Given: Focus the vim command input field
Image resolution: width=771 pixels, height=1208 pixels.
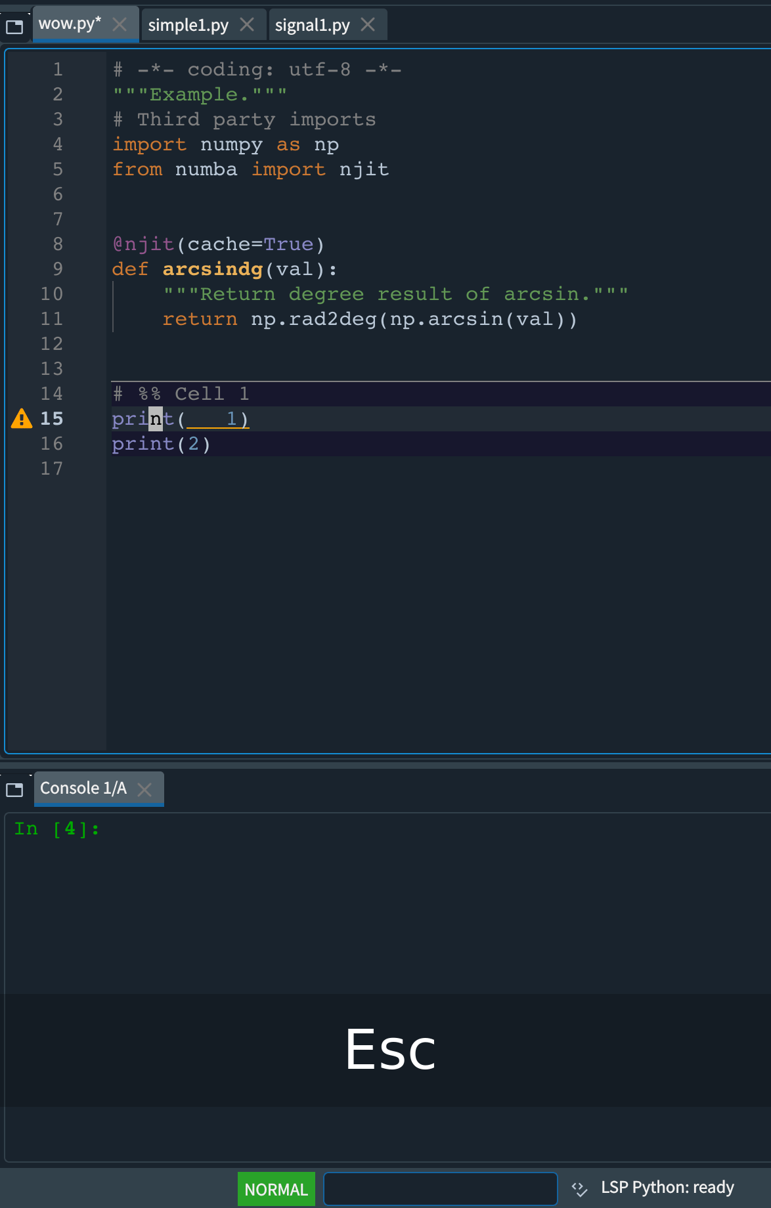Looking at the screenshot, I should (x=441, y=1189).
